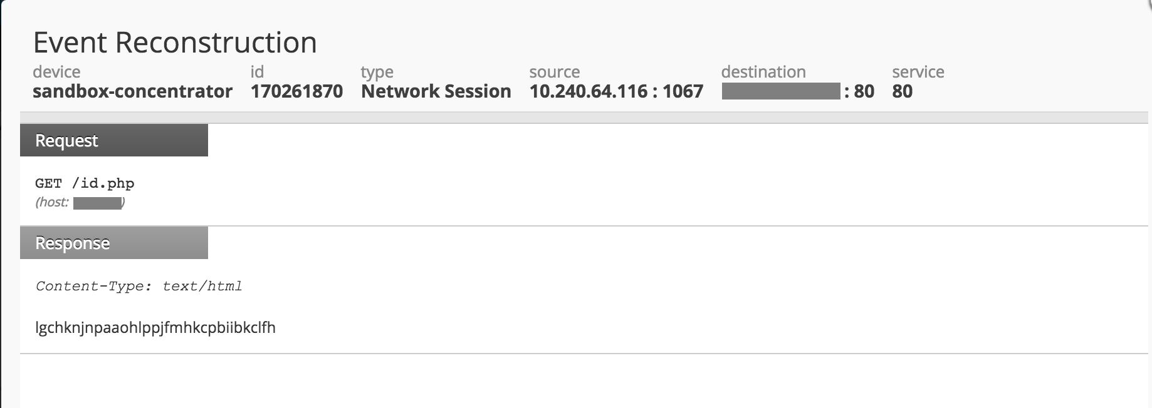Click the id column label

(x=257, y=72)
